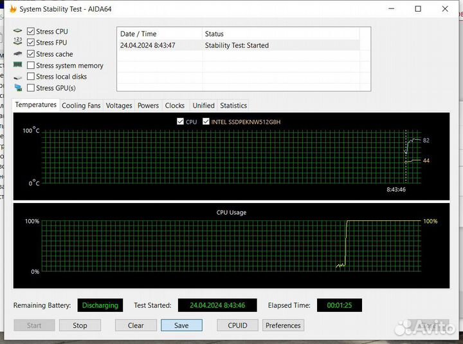Viewport: 463px width, 344px height.
Task: Open the Voltages tab
Action: point(119,106)
